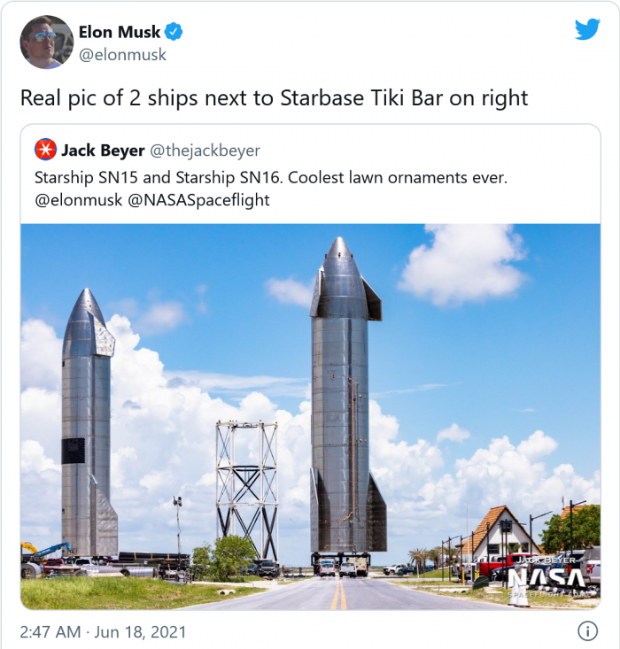Click the tall Starship in photo center
The image size is (620, 649).
click(x=348, y=398)
